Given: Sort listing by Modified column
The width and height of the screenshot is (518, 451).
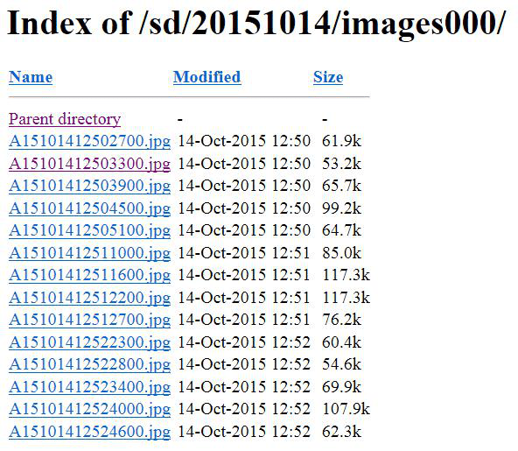Looking at the screenshot, I should [206, 77].
